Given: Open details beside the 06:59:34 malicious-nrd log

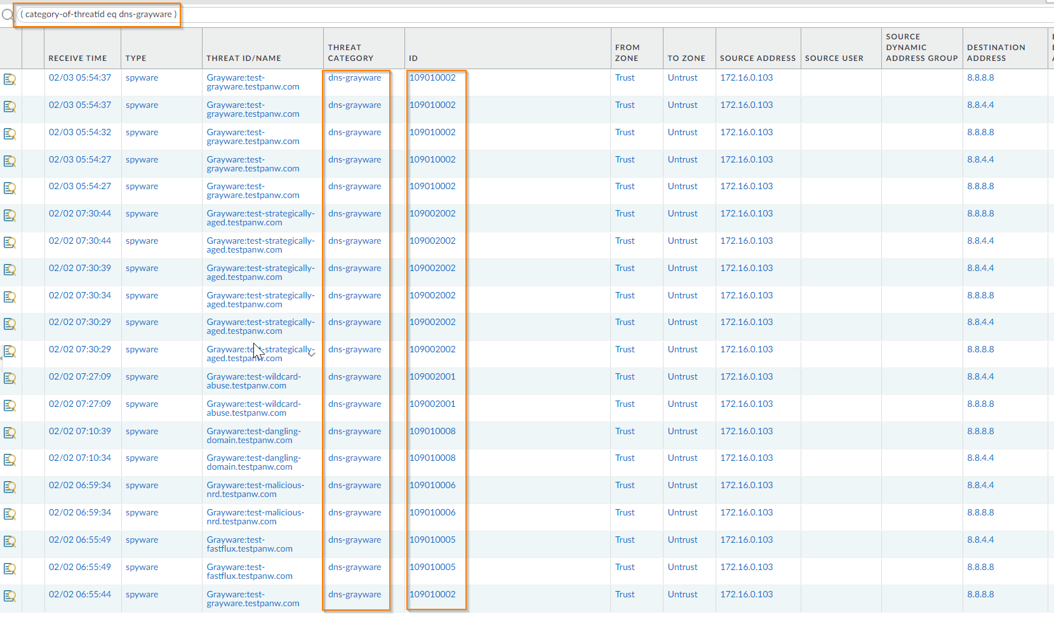Looking at the screenshot, I should click(x=10, y=487).
